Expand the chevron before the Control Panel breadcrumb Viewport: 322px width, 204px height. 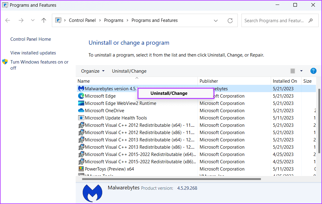pyautogui.click(x=65, y=20)
